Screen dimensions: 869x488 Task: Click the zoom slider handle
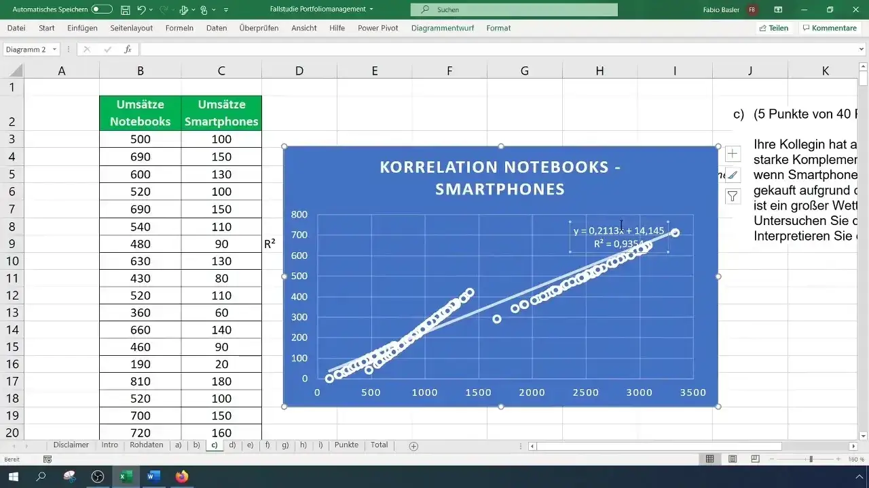click(811, 459)
